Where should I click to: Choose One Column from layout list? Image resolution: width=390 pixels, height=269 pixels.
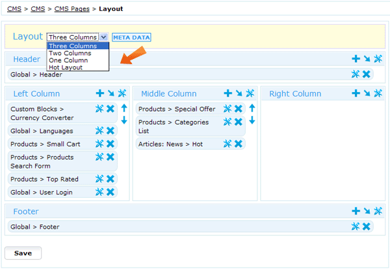[x=78, y=60]
